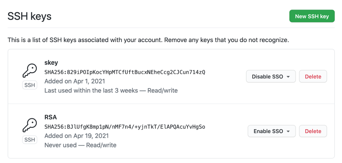Viewport: 342px width, 163px height.
Task: Delete the skey SSH key
Action: (x=313, y=76)
